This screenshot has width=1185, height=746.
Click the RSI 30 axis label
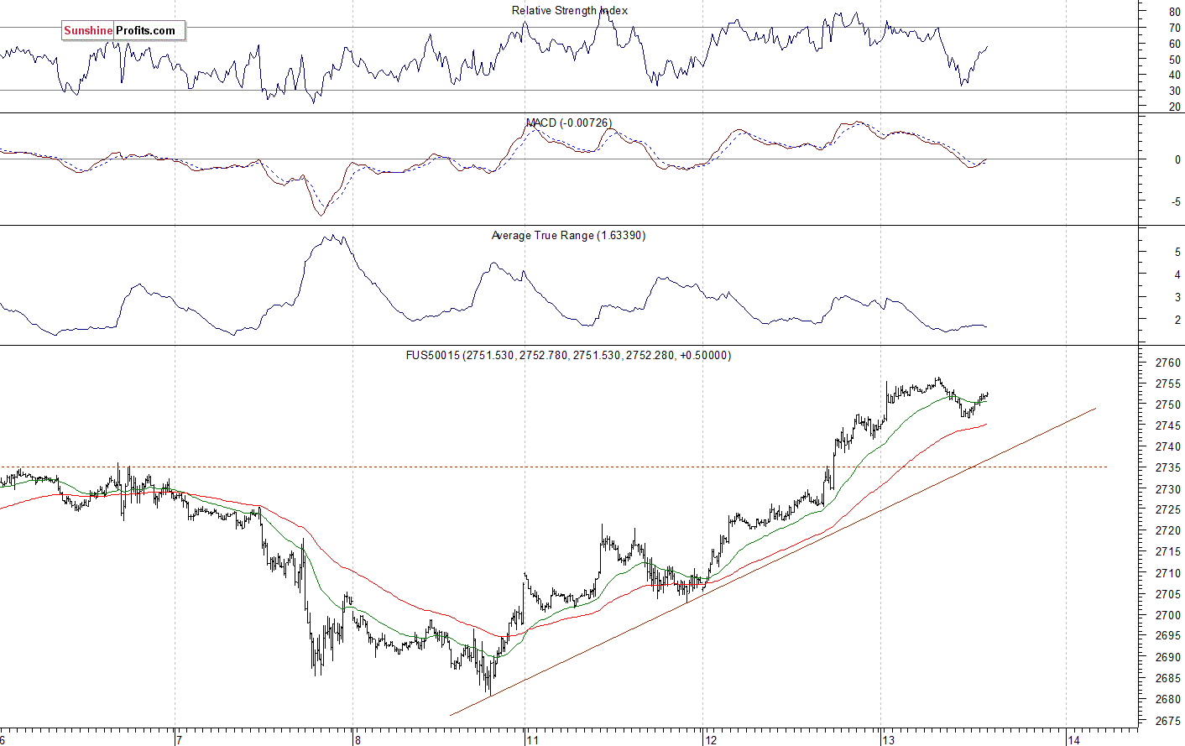(x=1174, y=91)
